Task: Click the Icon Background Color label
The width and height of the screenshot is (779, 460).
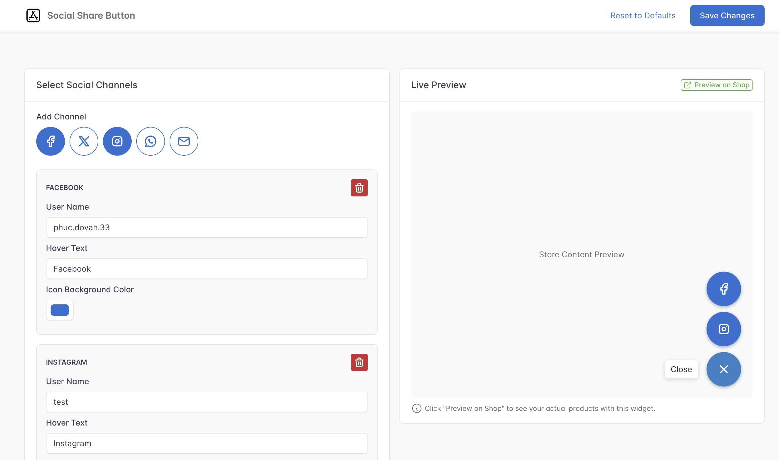Action: pos(90,289)
